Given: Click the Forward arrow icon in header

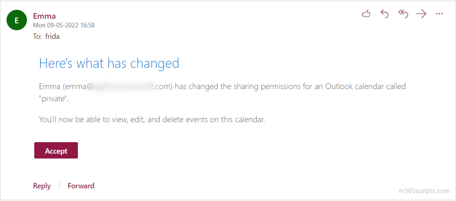Looking at the screenshot, I should pos(421,14).
